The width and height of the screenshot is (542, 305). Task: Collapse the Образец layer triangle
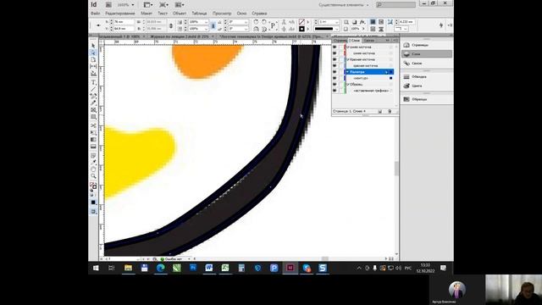pos(348,85)
